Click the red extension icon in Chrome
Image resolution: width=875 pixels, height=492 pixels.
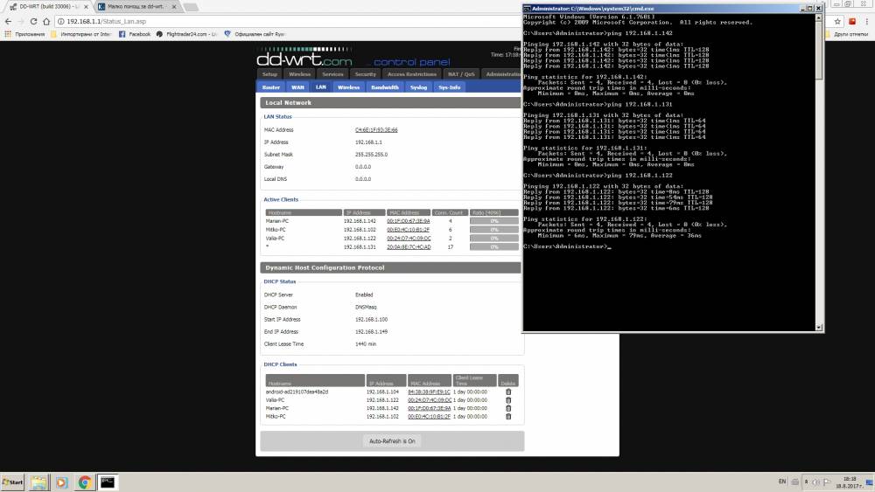(x=852, y=21)
